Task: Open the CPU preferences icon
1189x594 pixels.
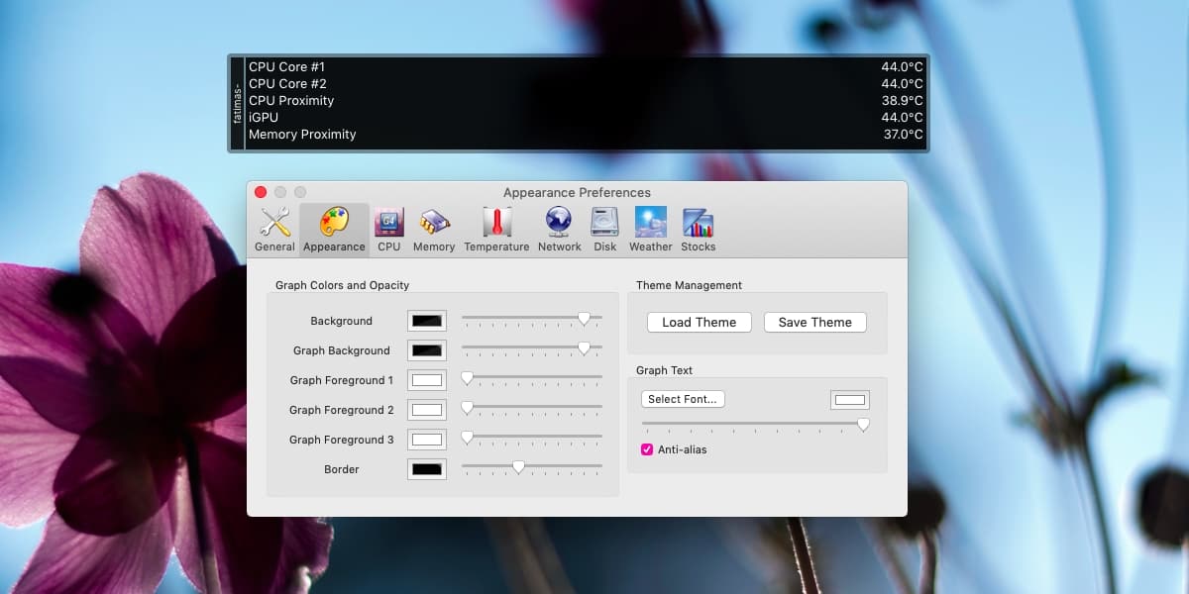Action: point(388,230)
